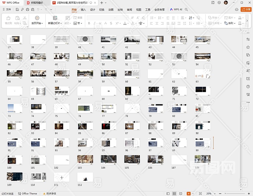The width and height of the screenshot is (253, 196).
Task: Click the missing fonts warning 缺失字体
Action: (x=49, y=194)
